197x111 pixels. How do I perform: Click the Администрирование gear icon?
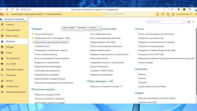[x=2, y=92]
